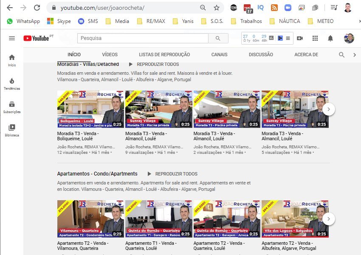Reload the page with refresh icon
The width and height of the screenshot is (361, 255).
click(37, 8)
